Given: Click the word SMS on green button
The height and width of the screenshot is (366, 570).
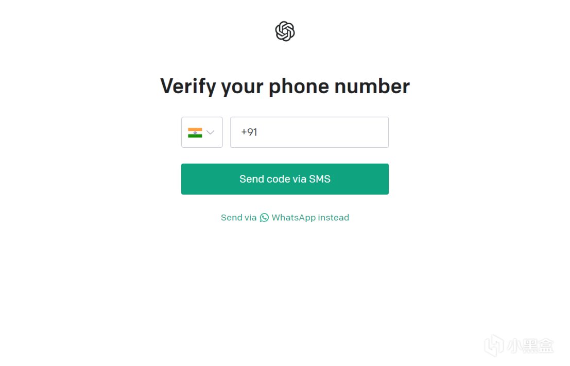Looking at the screenshot, I should click(320, 179).
